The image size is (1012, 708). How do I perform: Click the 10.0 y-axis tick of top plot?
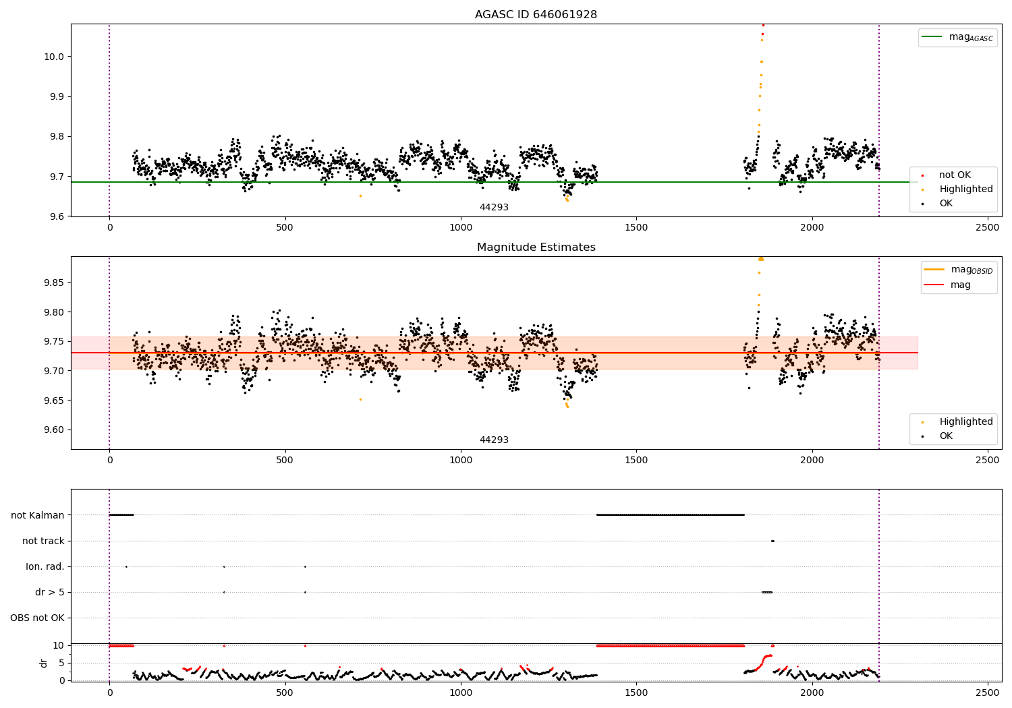pyautogui.click(x=54, y=57)
